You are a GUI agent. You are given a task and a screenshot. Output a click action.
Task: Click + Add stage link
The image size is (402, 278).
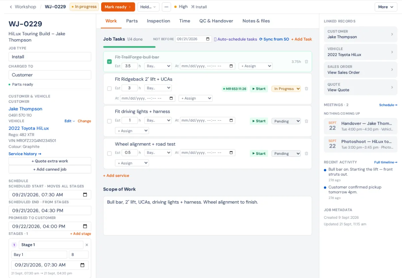pos(80,234)
